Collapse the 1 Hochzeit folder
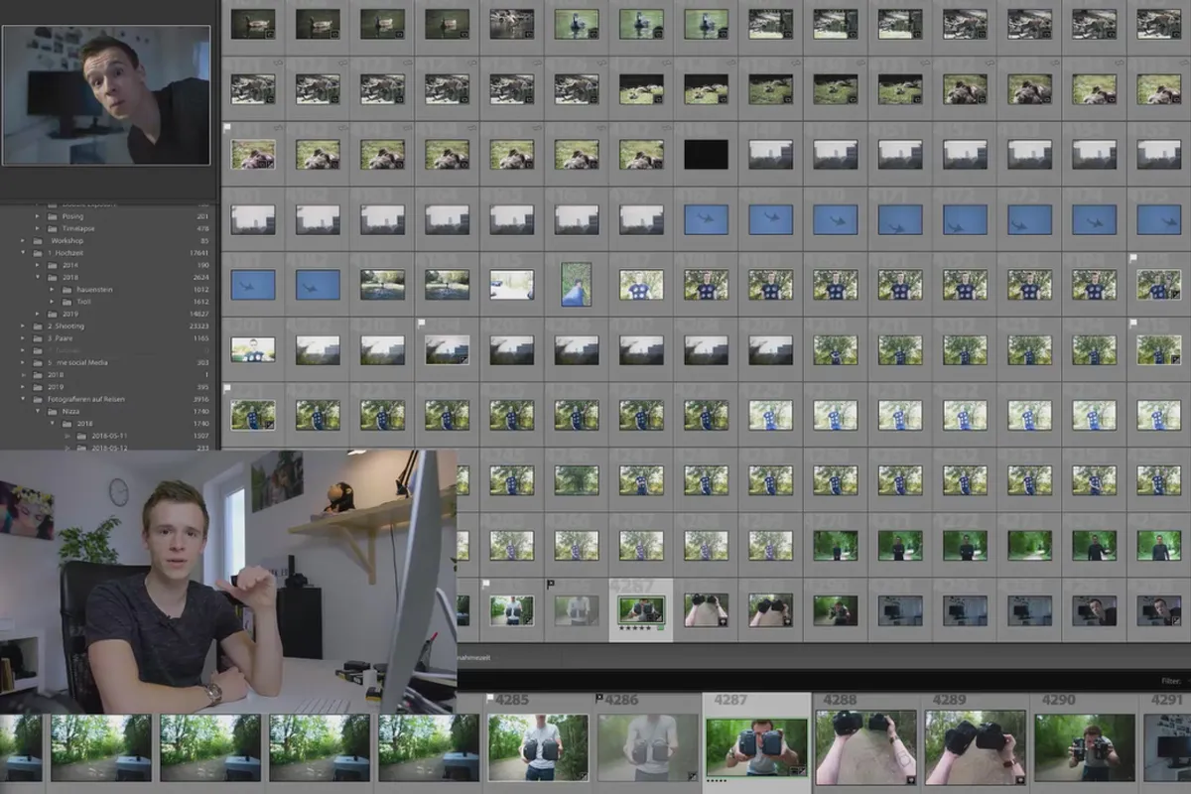This screenshot has height=794, width=1191. point(23,253)
